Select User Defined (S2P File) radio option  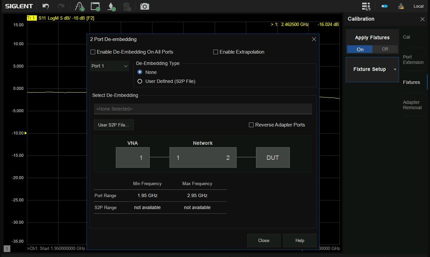pos(140,81)
